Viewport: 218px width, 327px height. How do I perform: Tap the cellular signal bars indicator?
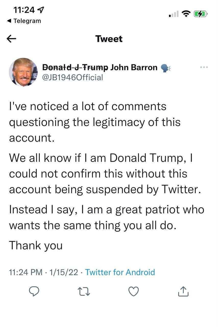point(174,14)
